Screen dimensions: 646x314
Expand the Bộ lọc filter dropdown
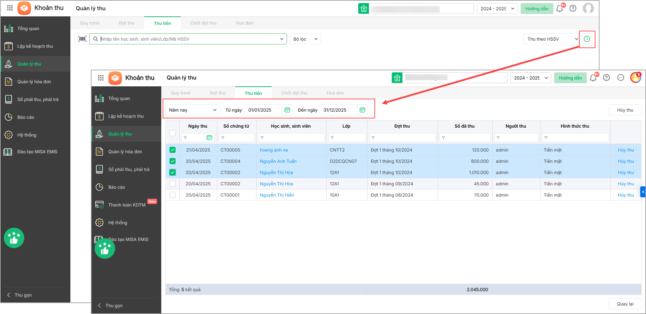tap(305, 39)
